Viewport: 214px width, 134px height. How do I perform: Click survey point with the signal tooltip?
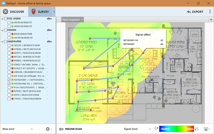(x=143, y=53)
